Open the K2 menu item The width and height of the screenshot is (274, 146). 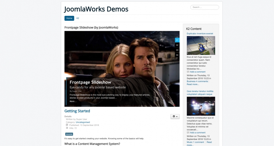point(78,18)
